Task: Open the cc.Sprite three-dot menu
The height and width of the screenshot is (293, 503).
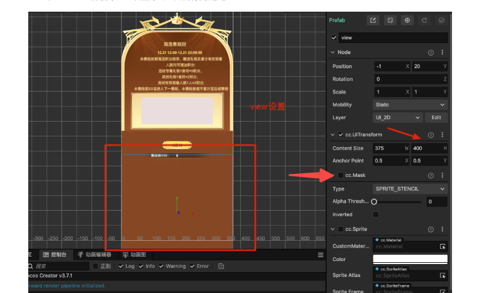Action: tap(442, 229)
